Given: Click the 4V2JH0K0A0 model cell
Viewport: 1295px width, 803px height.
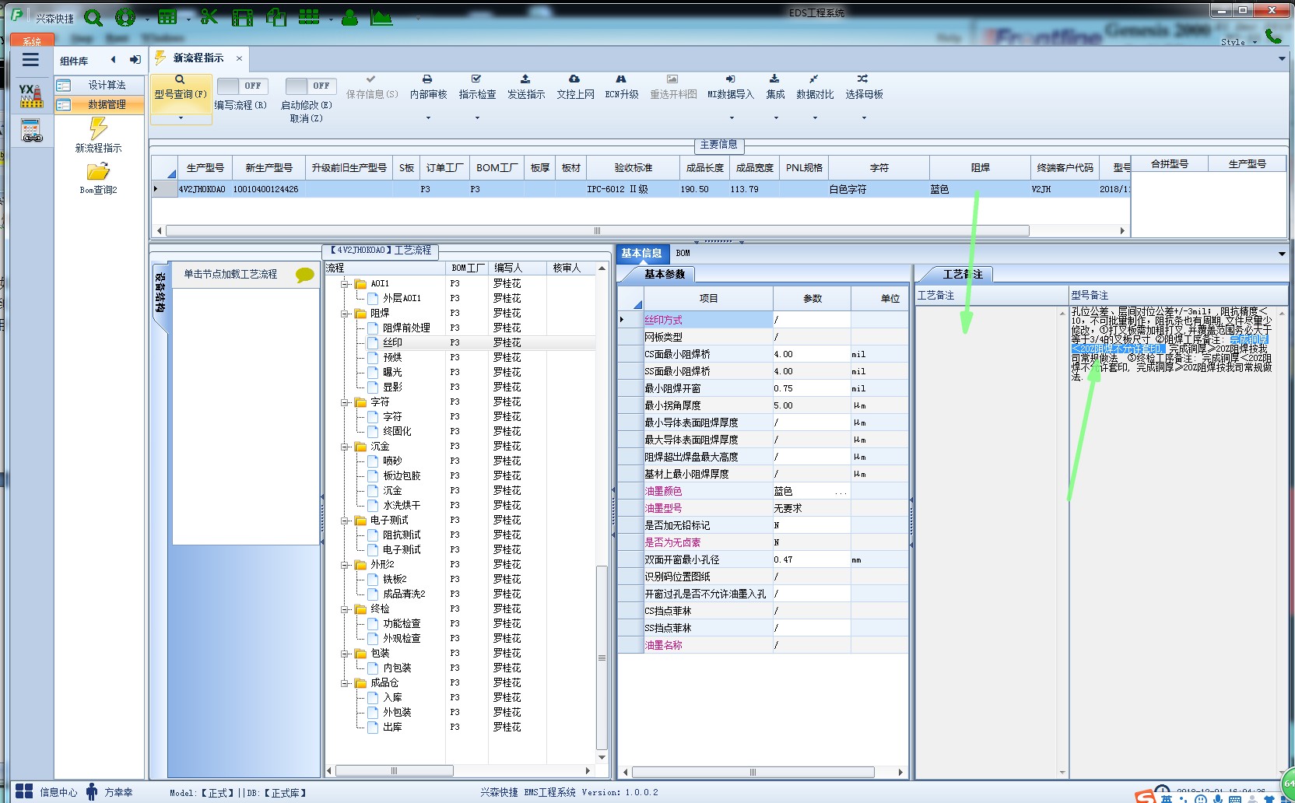Looking at the screenshot, I should [x=202, y=189].
